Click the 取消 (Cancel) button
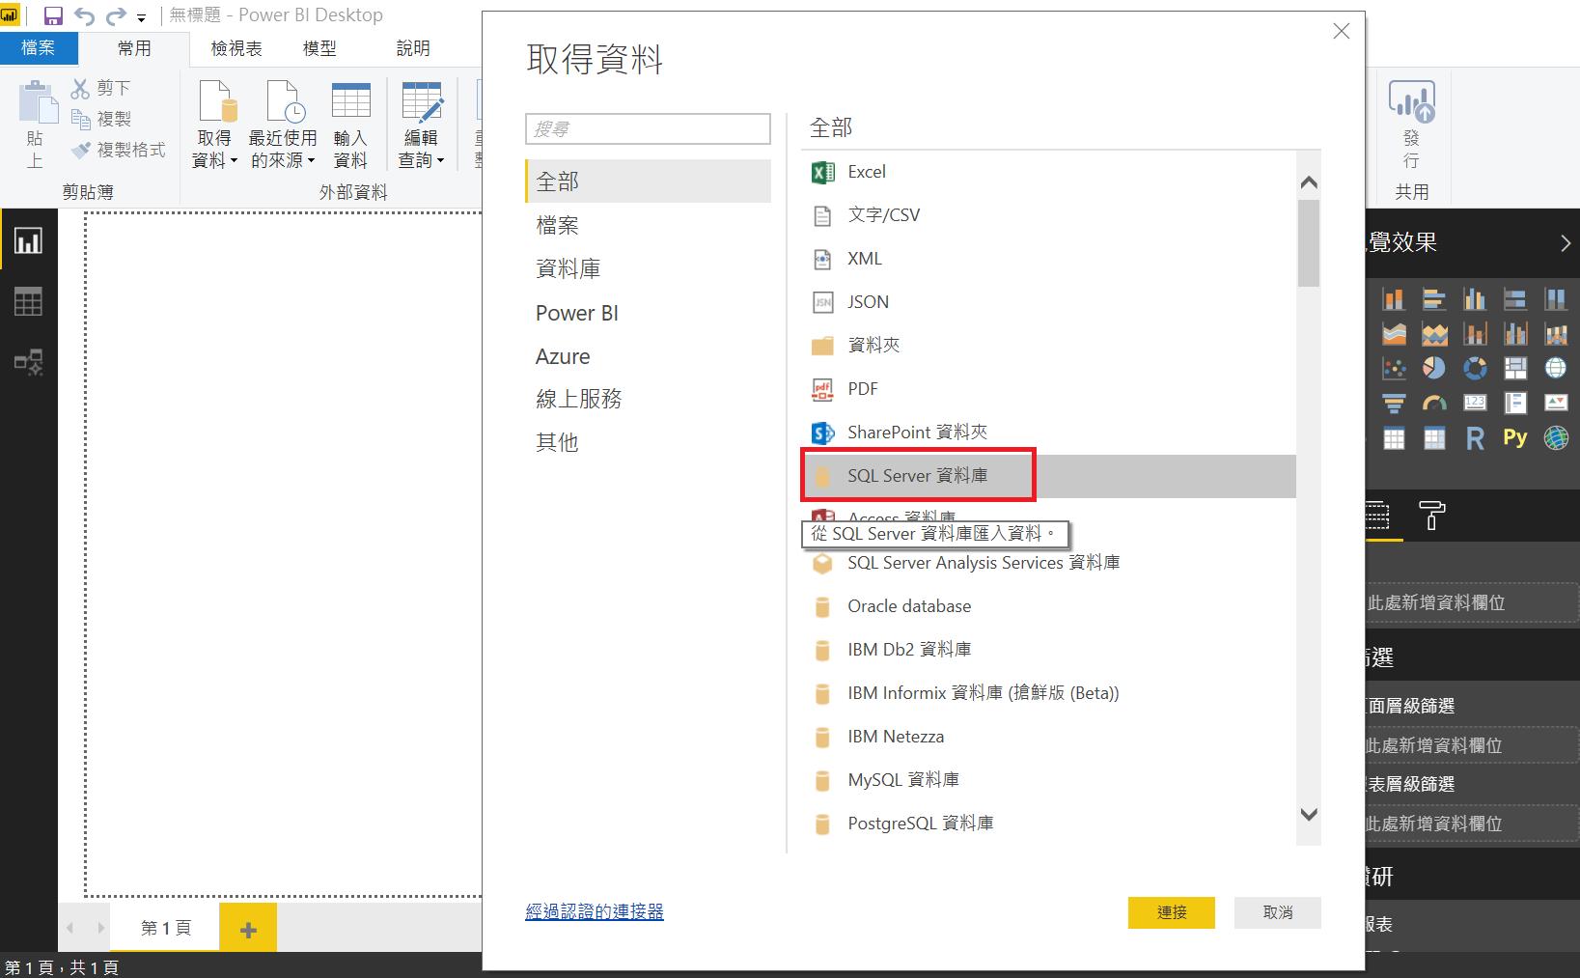Viewport: 1580px width, 978px height. tap(1278, 912)
